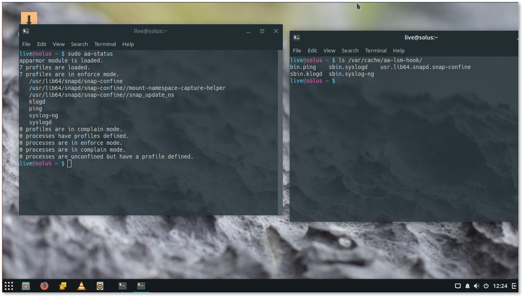Click the mount-namespace-capture-helper profile line

click(x=127, y=88)
